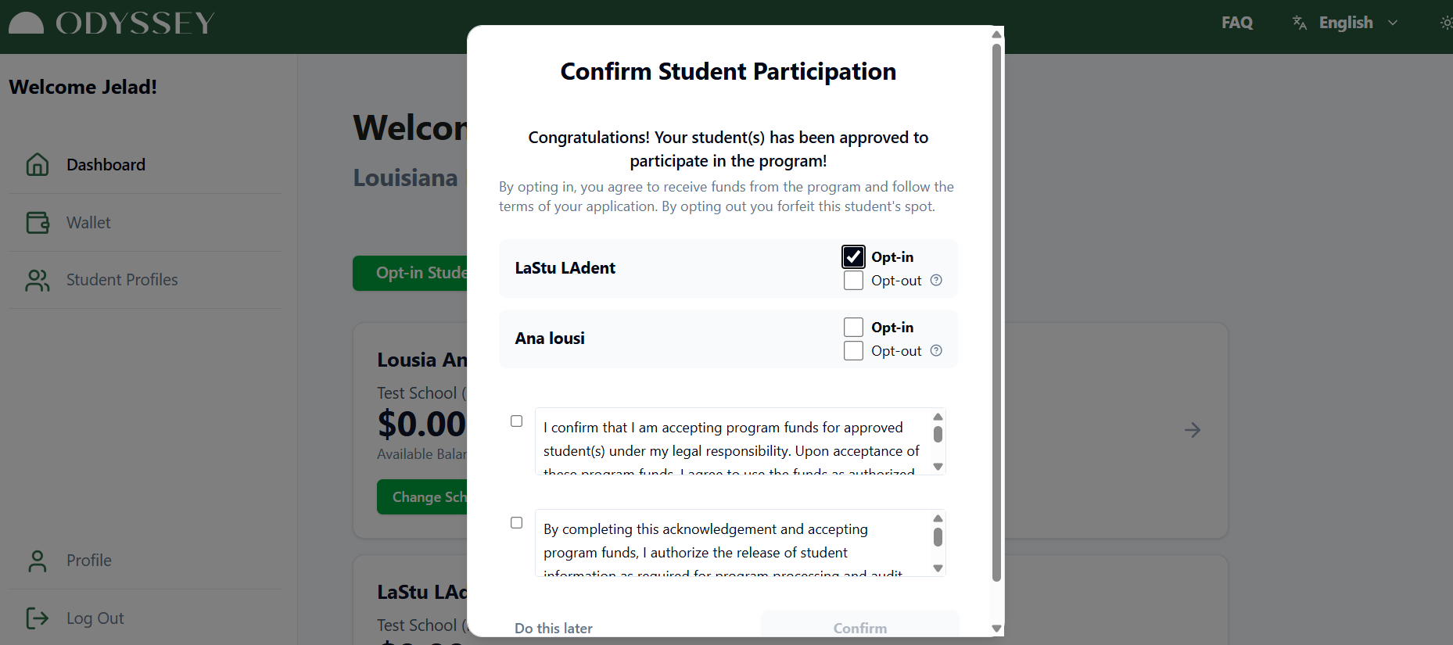Image resolution: width=1453 pixels, height=645 pixels.
Task: Click the right arrow on student card
Action: [x=1192, y=430]
